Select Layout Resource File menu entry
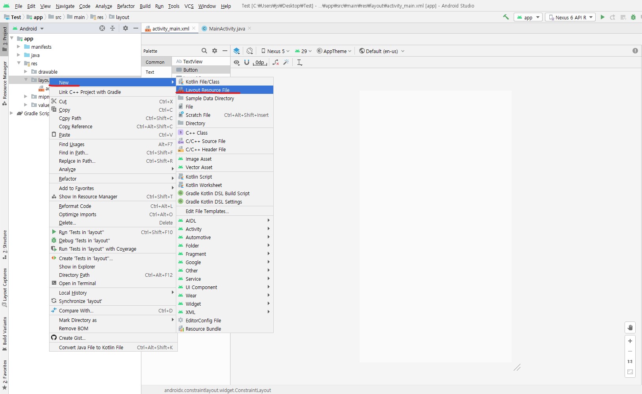The width and height of the screenshot is (642, 394). pyautogui.click(x=225, y=90)
